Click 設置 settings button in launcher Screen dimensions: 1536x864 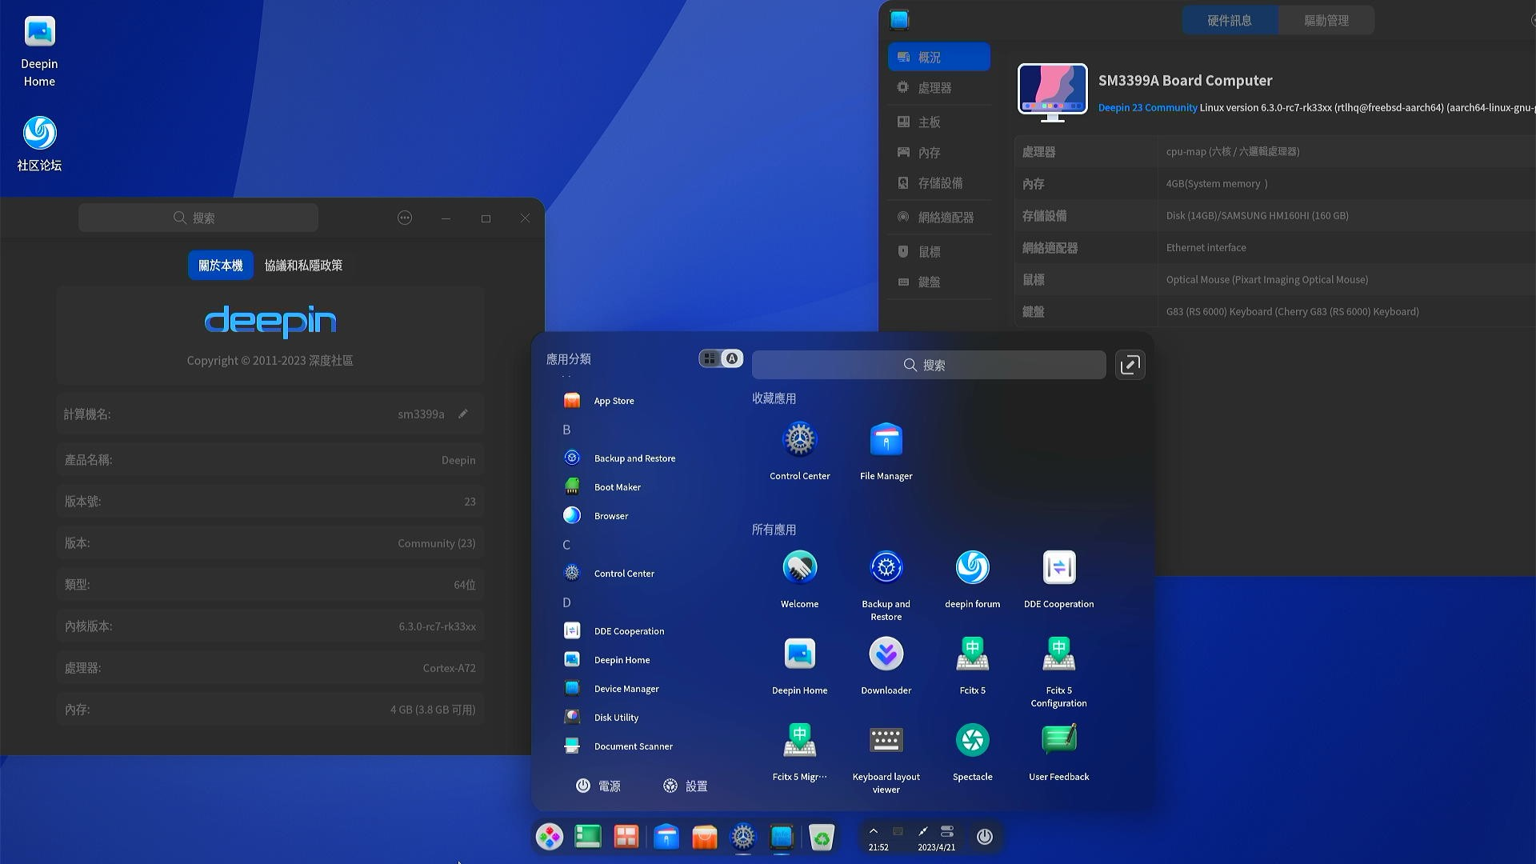tap(686, 786)
